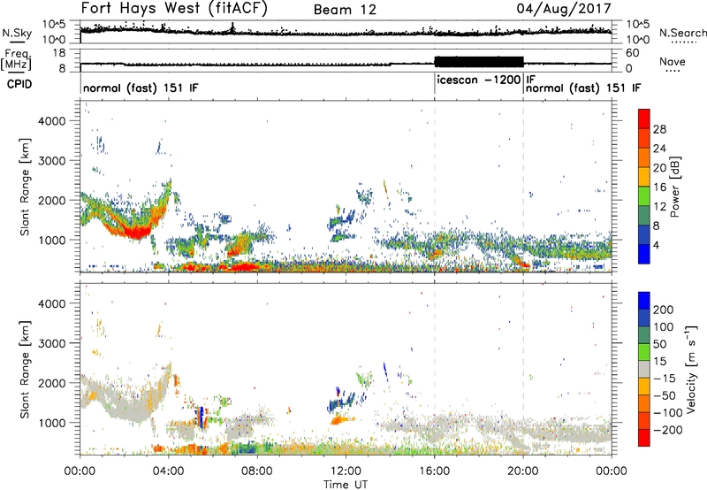Click the "Time UT" axis label

(346, 484)
